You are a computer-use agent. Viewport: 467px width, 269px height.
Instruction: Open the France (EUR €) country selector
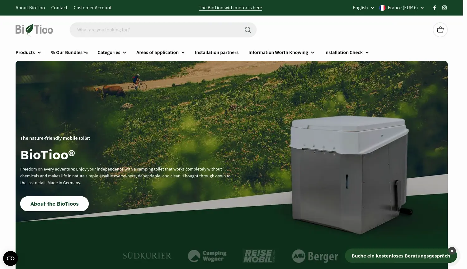point(402,8)
